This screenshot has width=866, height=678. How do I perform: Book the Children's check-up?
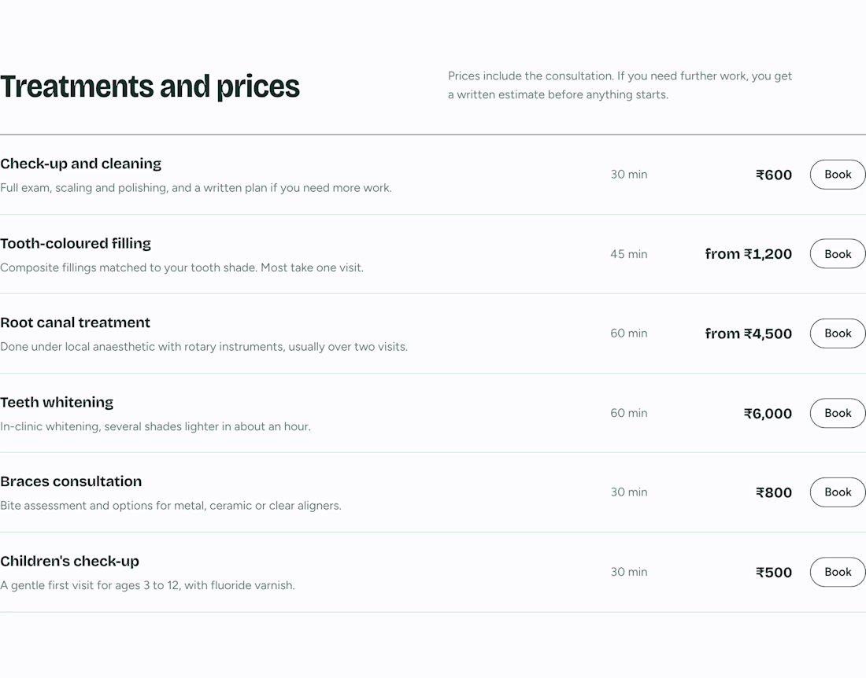(838, 572)
